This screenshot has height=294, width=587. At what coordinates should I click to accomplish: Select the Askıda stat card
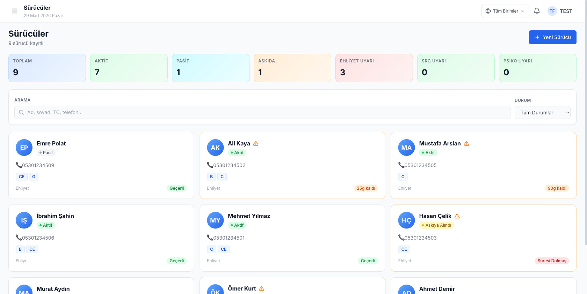tap(292, 68)
